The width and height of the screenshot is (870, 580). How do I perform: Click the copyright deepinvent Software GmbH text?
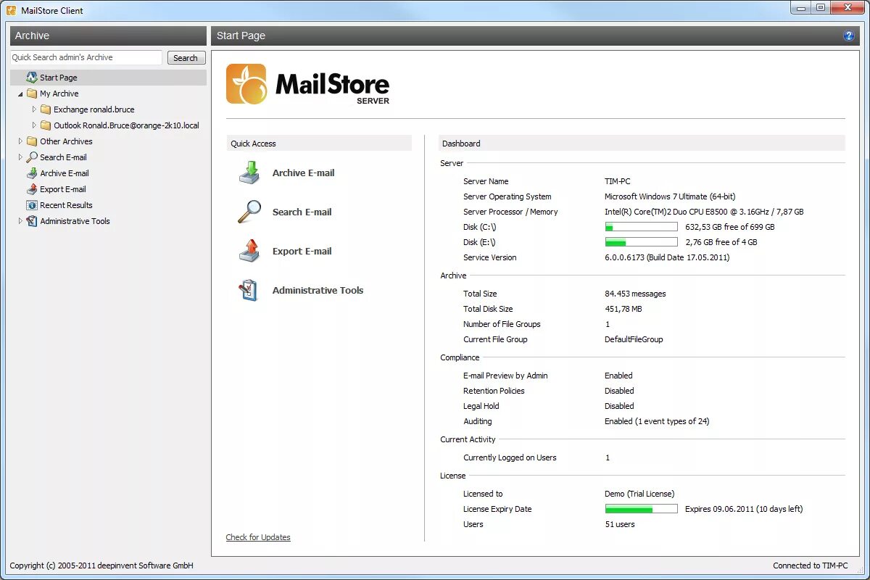coord(101,565)
